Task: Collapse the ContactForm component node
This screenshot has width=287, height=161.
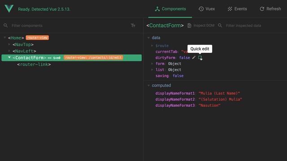Action: coord(9,57)
